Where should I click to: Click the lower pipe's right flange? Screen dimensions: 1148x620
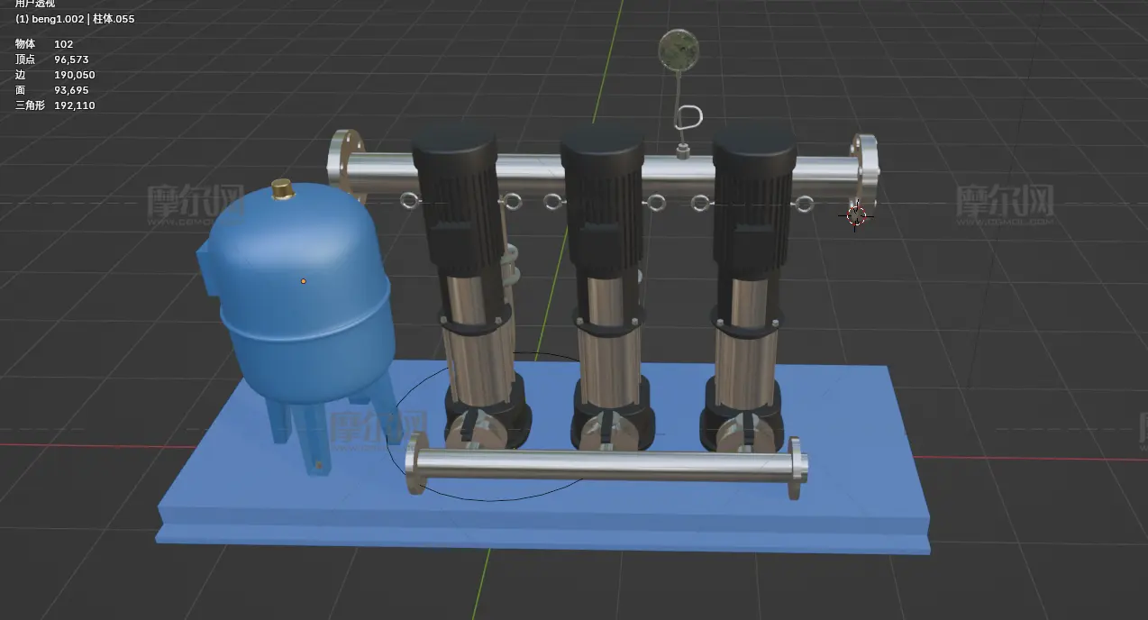(x=796, y=466)
